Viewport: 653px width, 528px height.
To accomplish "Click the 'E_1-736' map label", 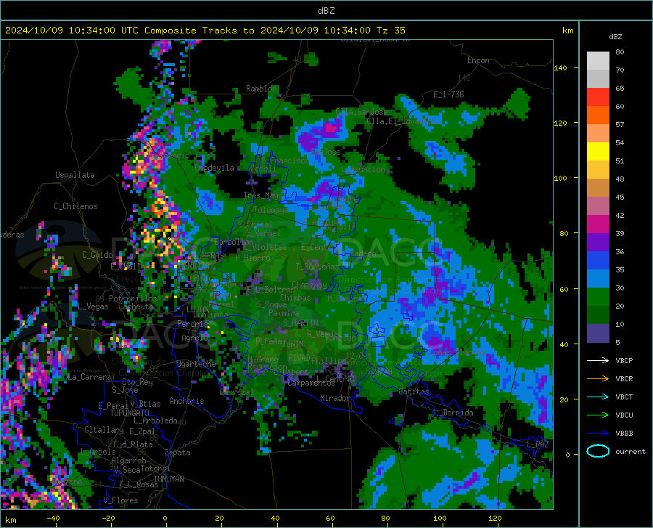I will point(448,94).
